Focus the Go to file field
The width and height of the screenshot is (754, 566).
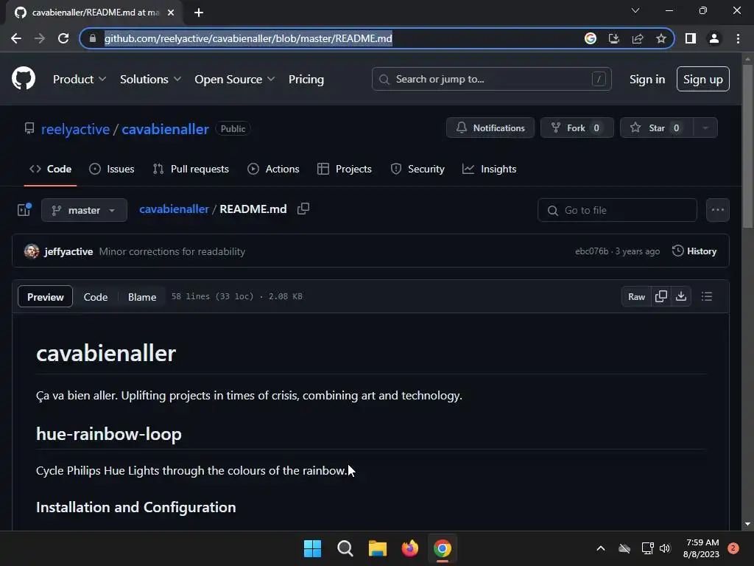click(x=617, y=210)
